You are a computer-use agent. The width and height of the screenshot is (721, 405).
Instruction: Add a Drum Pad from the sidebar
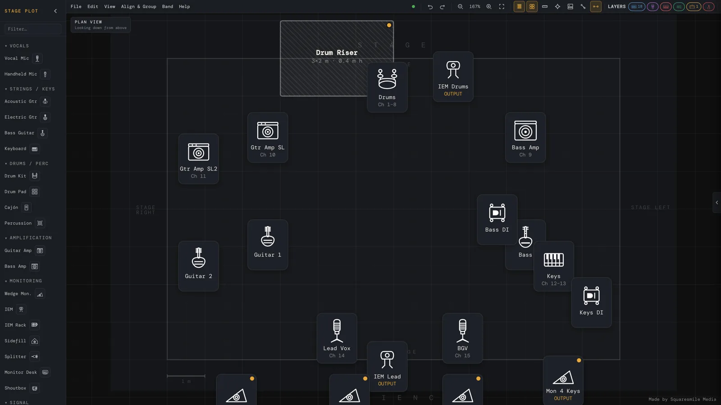point(22,192)
